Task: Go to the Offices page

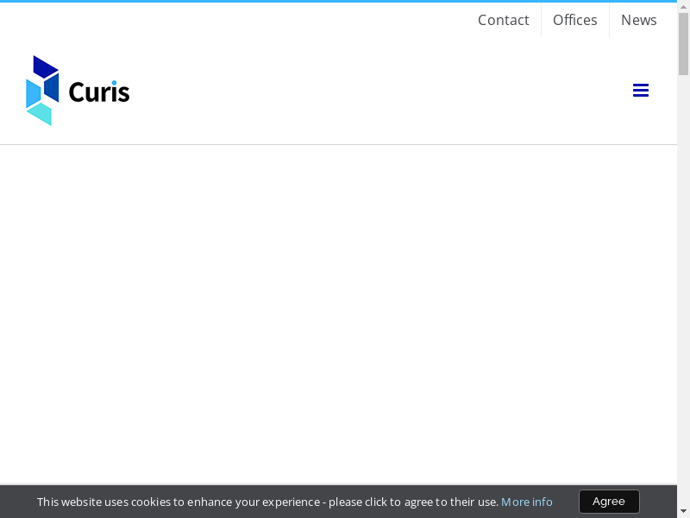Action: click(x=574, y=20)
